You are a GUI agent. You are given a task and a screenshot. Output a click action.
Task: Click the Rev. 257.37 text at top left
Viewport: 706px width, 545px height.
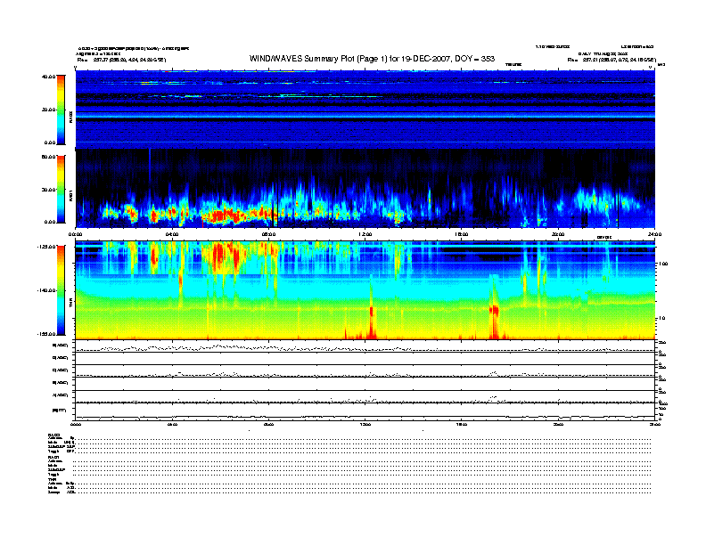[x=121, y=60]
